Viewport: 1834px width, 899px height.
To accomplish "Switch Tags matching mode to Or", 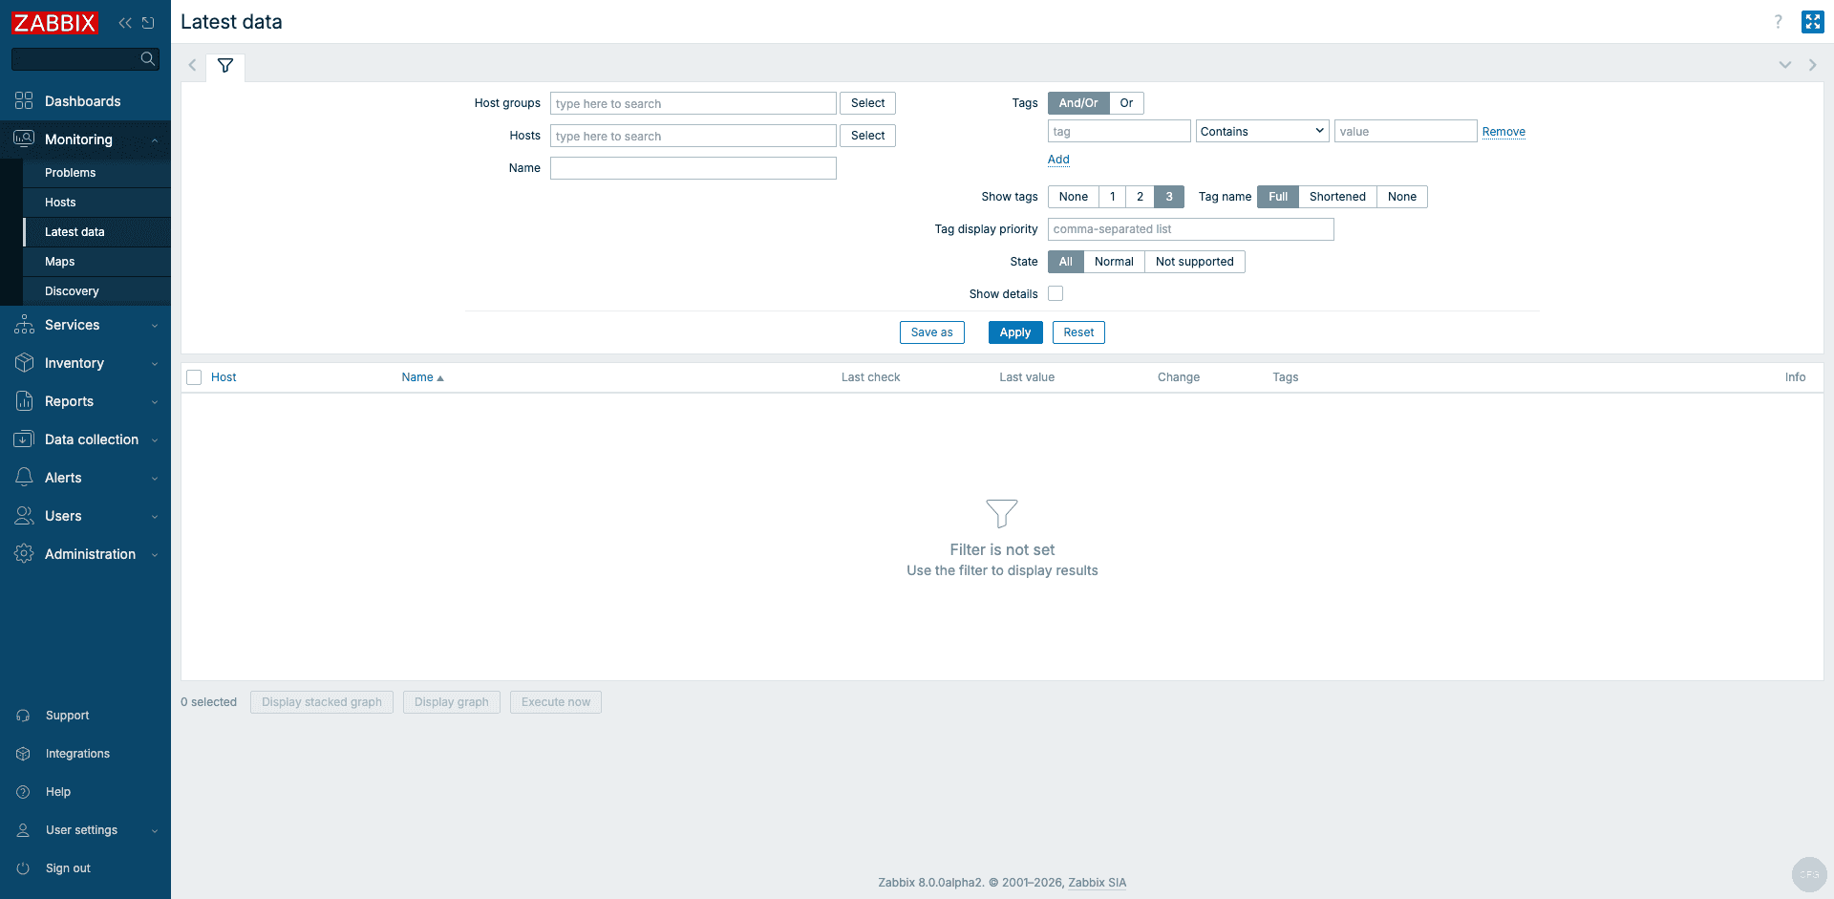I will [1126, 102].
